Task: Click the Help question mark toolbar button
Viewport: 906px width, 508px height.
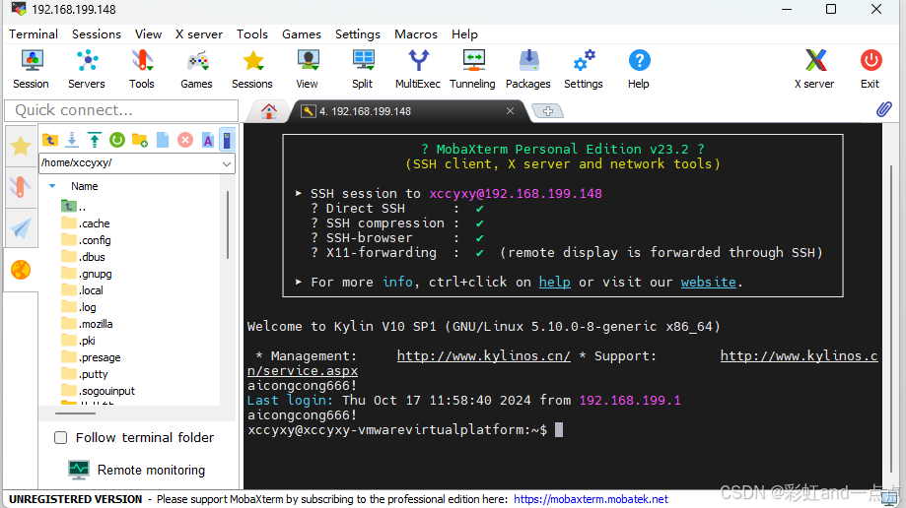Action: 639,69
